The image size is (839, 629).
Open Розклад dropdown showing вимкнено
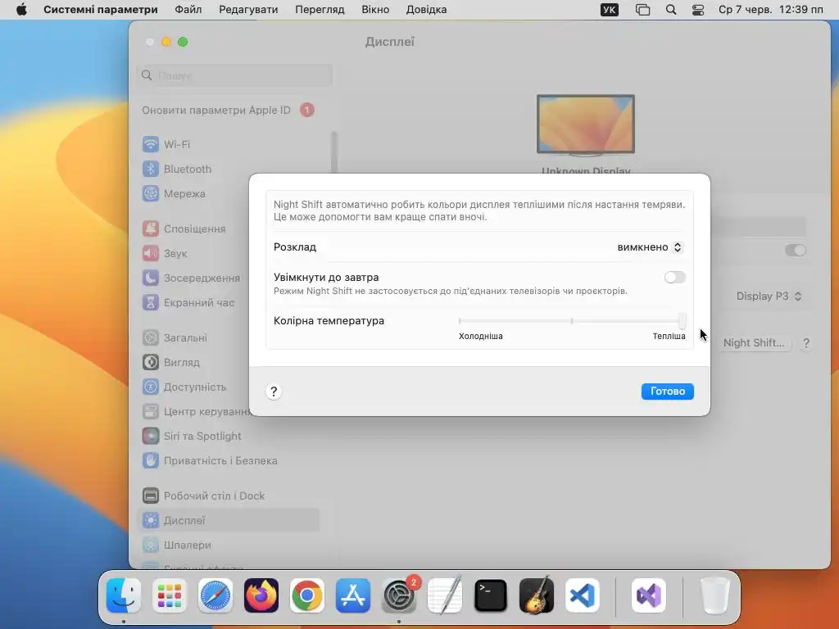coord(650,247)
